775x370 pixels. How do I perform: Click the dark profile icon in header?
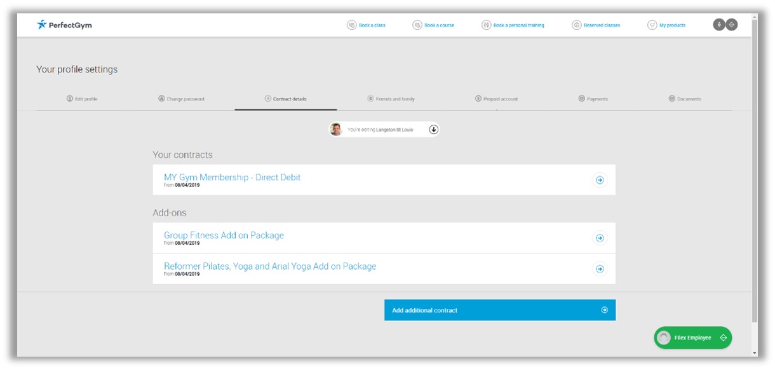point(719,25)
